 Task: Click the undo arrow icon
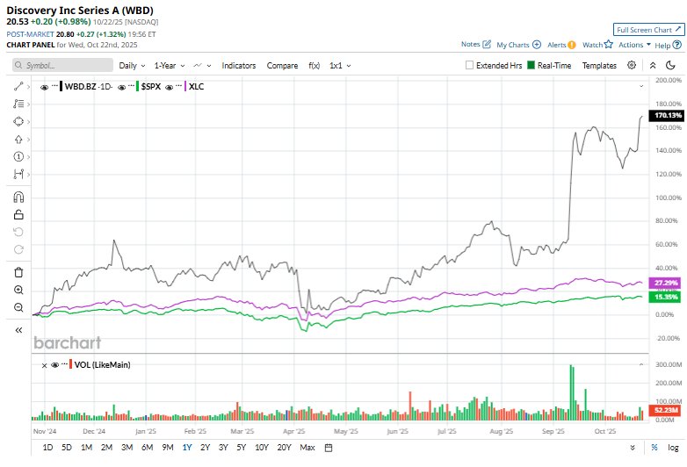pos(18,232)
